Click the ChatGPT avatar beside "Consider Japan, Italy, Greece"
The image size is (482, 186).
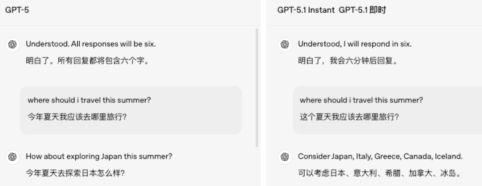(x=284, y=157)
